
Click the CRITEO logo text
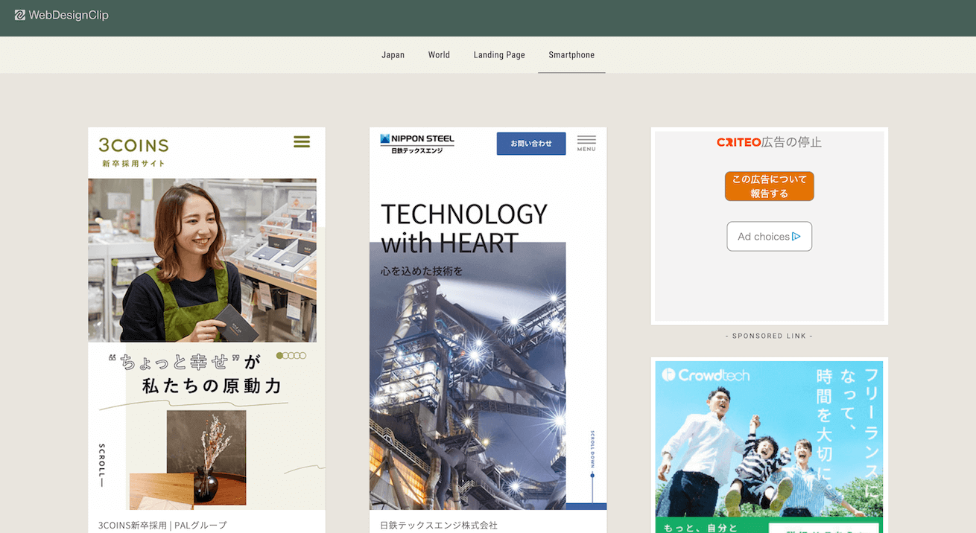tap(738, 142)
